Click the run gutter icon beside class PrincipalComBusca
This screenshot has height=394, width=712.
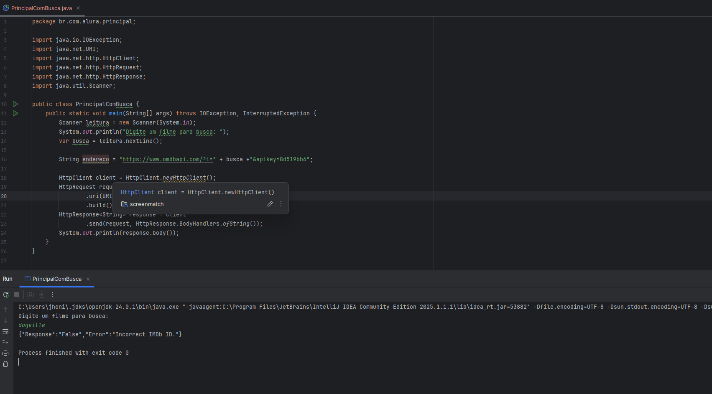pyautogui.click(x=15, y=104)
